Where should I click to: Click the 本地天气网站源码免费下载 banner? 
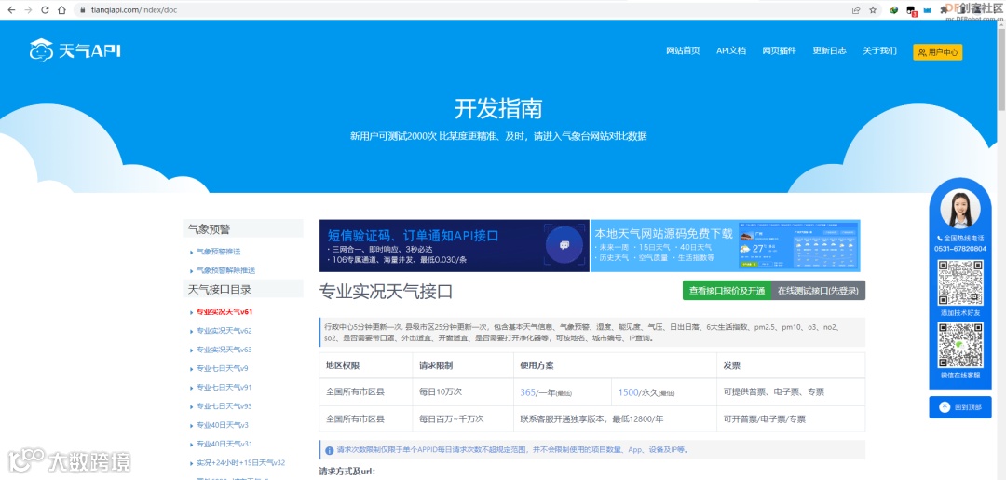(725, 246)
